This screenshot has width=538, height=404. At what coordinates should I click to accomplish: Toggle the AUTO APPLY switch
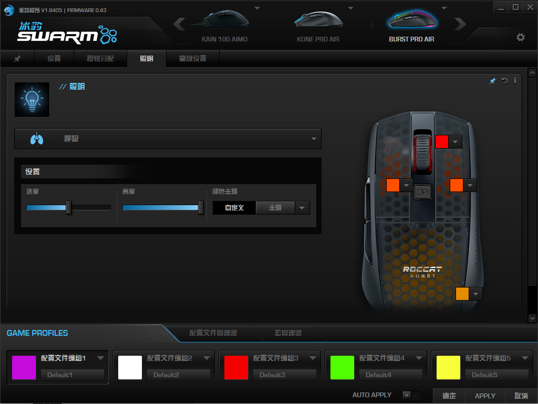(x=411, y=395)
